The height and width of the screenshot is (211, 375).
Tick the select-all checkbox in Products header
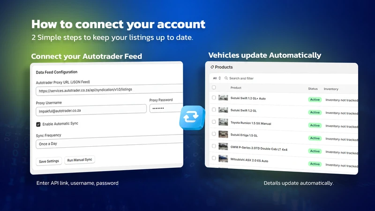click(214, 87)
